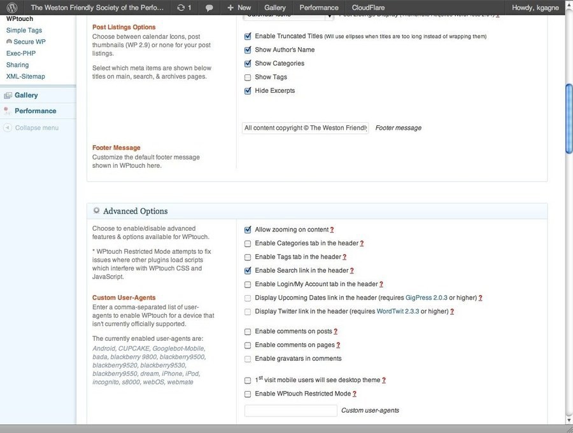
Task: Uncheck Hide Excerpts option
Action: click(x=248, y=91)
